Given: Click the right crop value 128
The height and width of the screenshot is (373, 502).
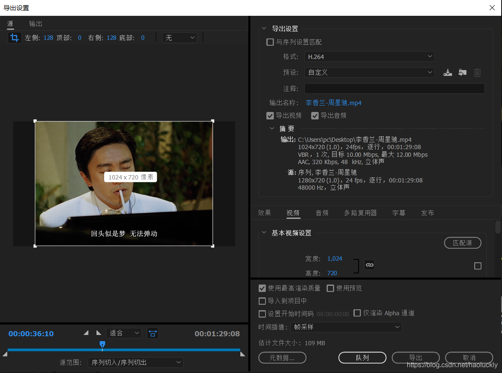Looking at the screenshot, I should pyautogui.click(x=111, y=38).
